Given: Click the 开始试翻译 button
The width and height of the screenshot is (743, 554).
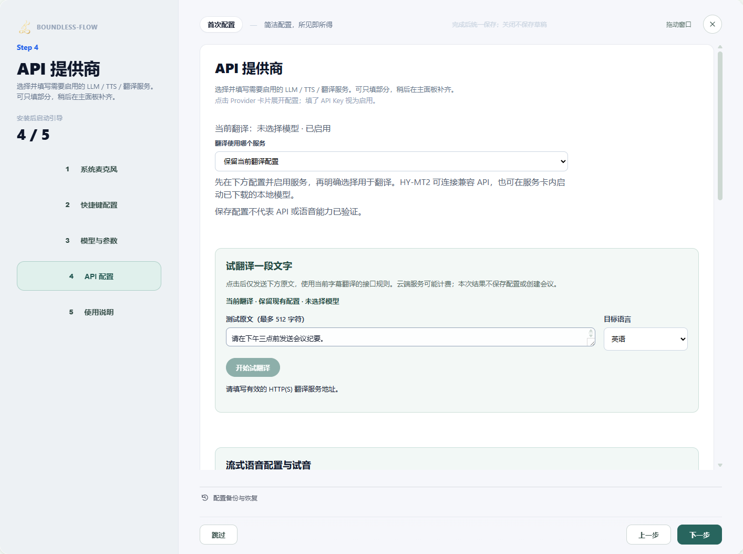Looking at the screenshot, I should [253, 367].
